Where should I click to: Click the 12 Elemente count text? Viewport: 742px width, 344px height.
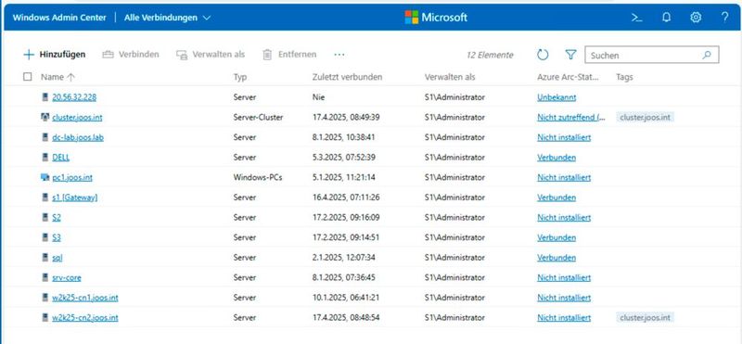coord(490,55)
